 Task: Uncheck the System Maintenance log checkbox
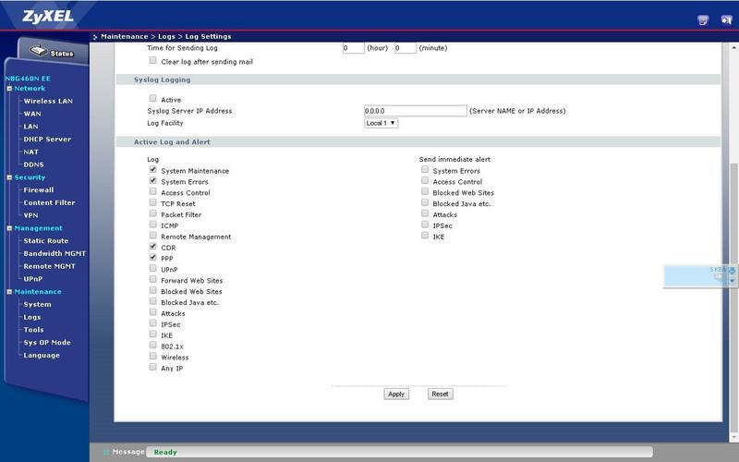coord(153,170)
